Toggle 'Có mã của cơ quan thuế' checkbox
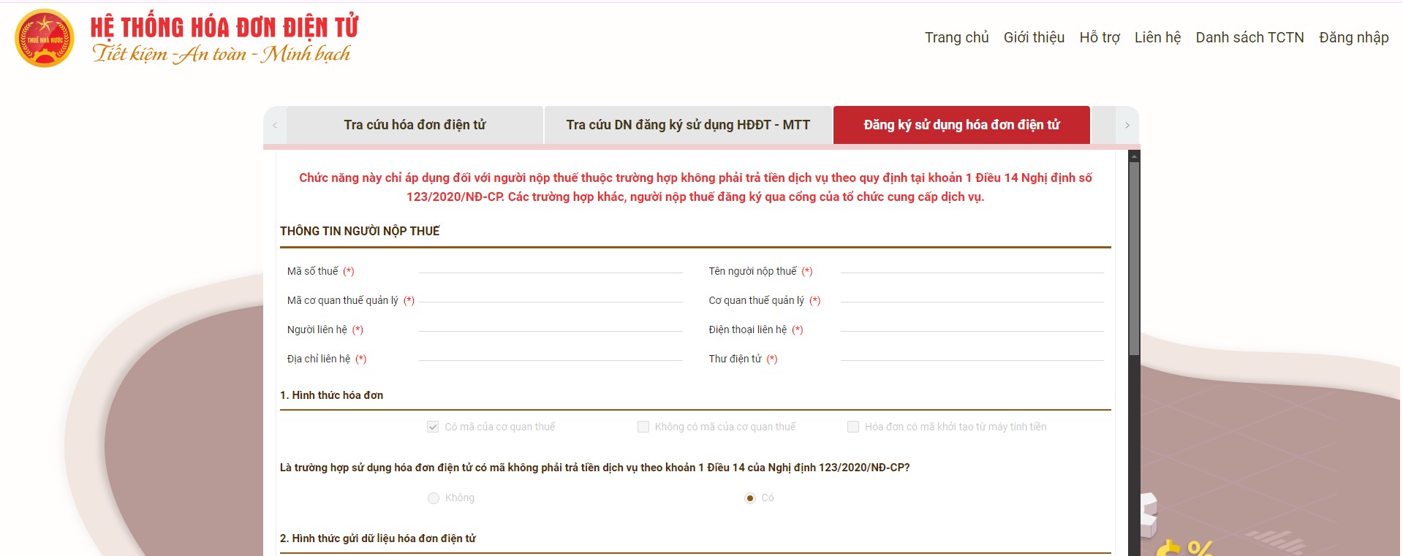This screenshot has width=1403, height=556. tap(433, 427)
